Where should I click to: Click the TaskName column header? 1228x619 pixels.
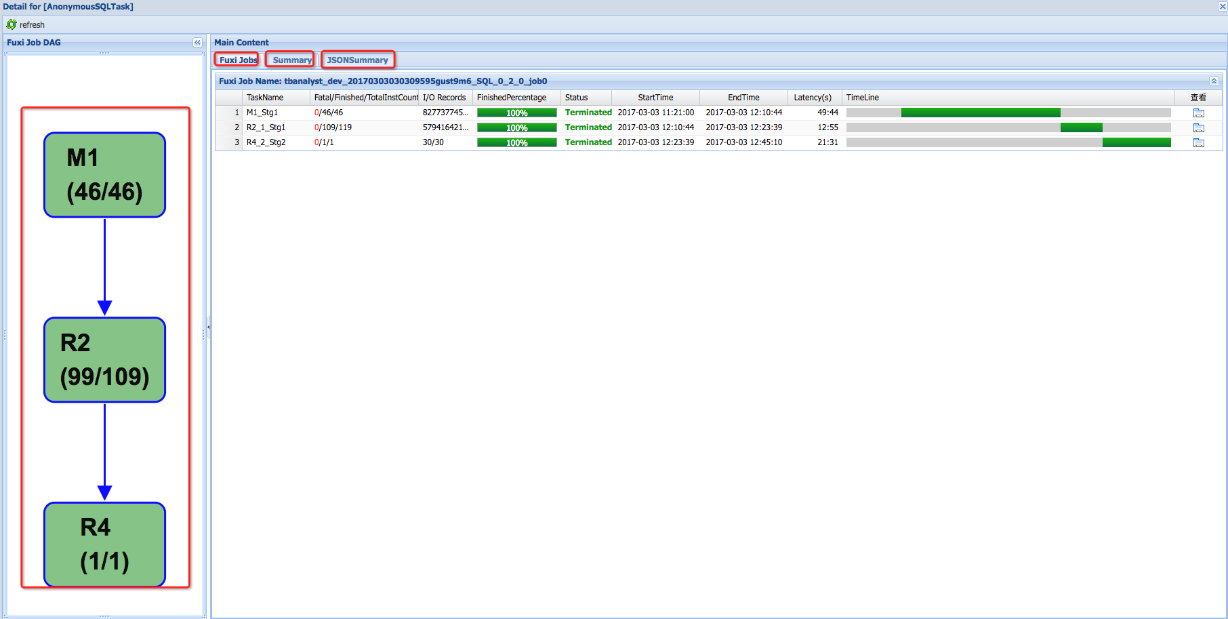point(264,97)
